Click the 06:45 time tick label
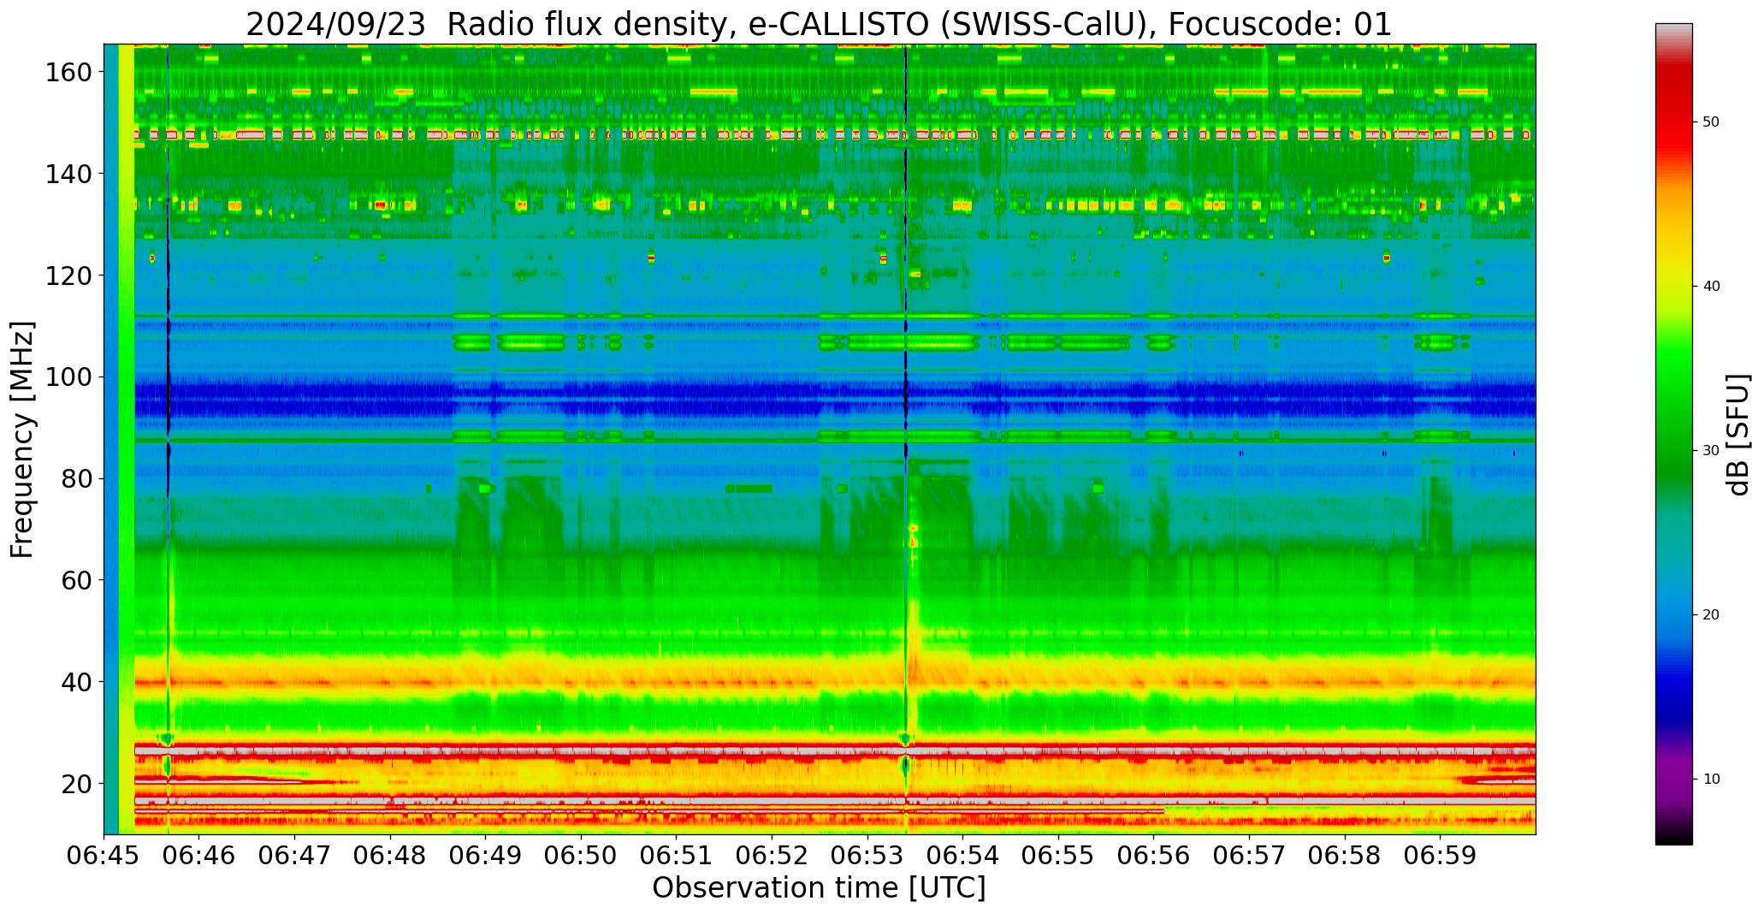 coord(104,856)
